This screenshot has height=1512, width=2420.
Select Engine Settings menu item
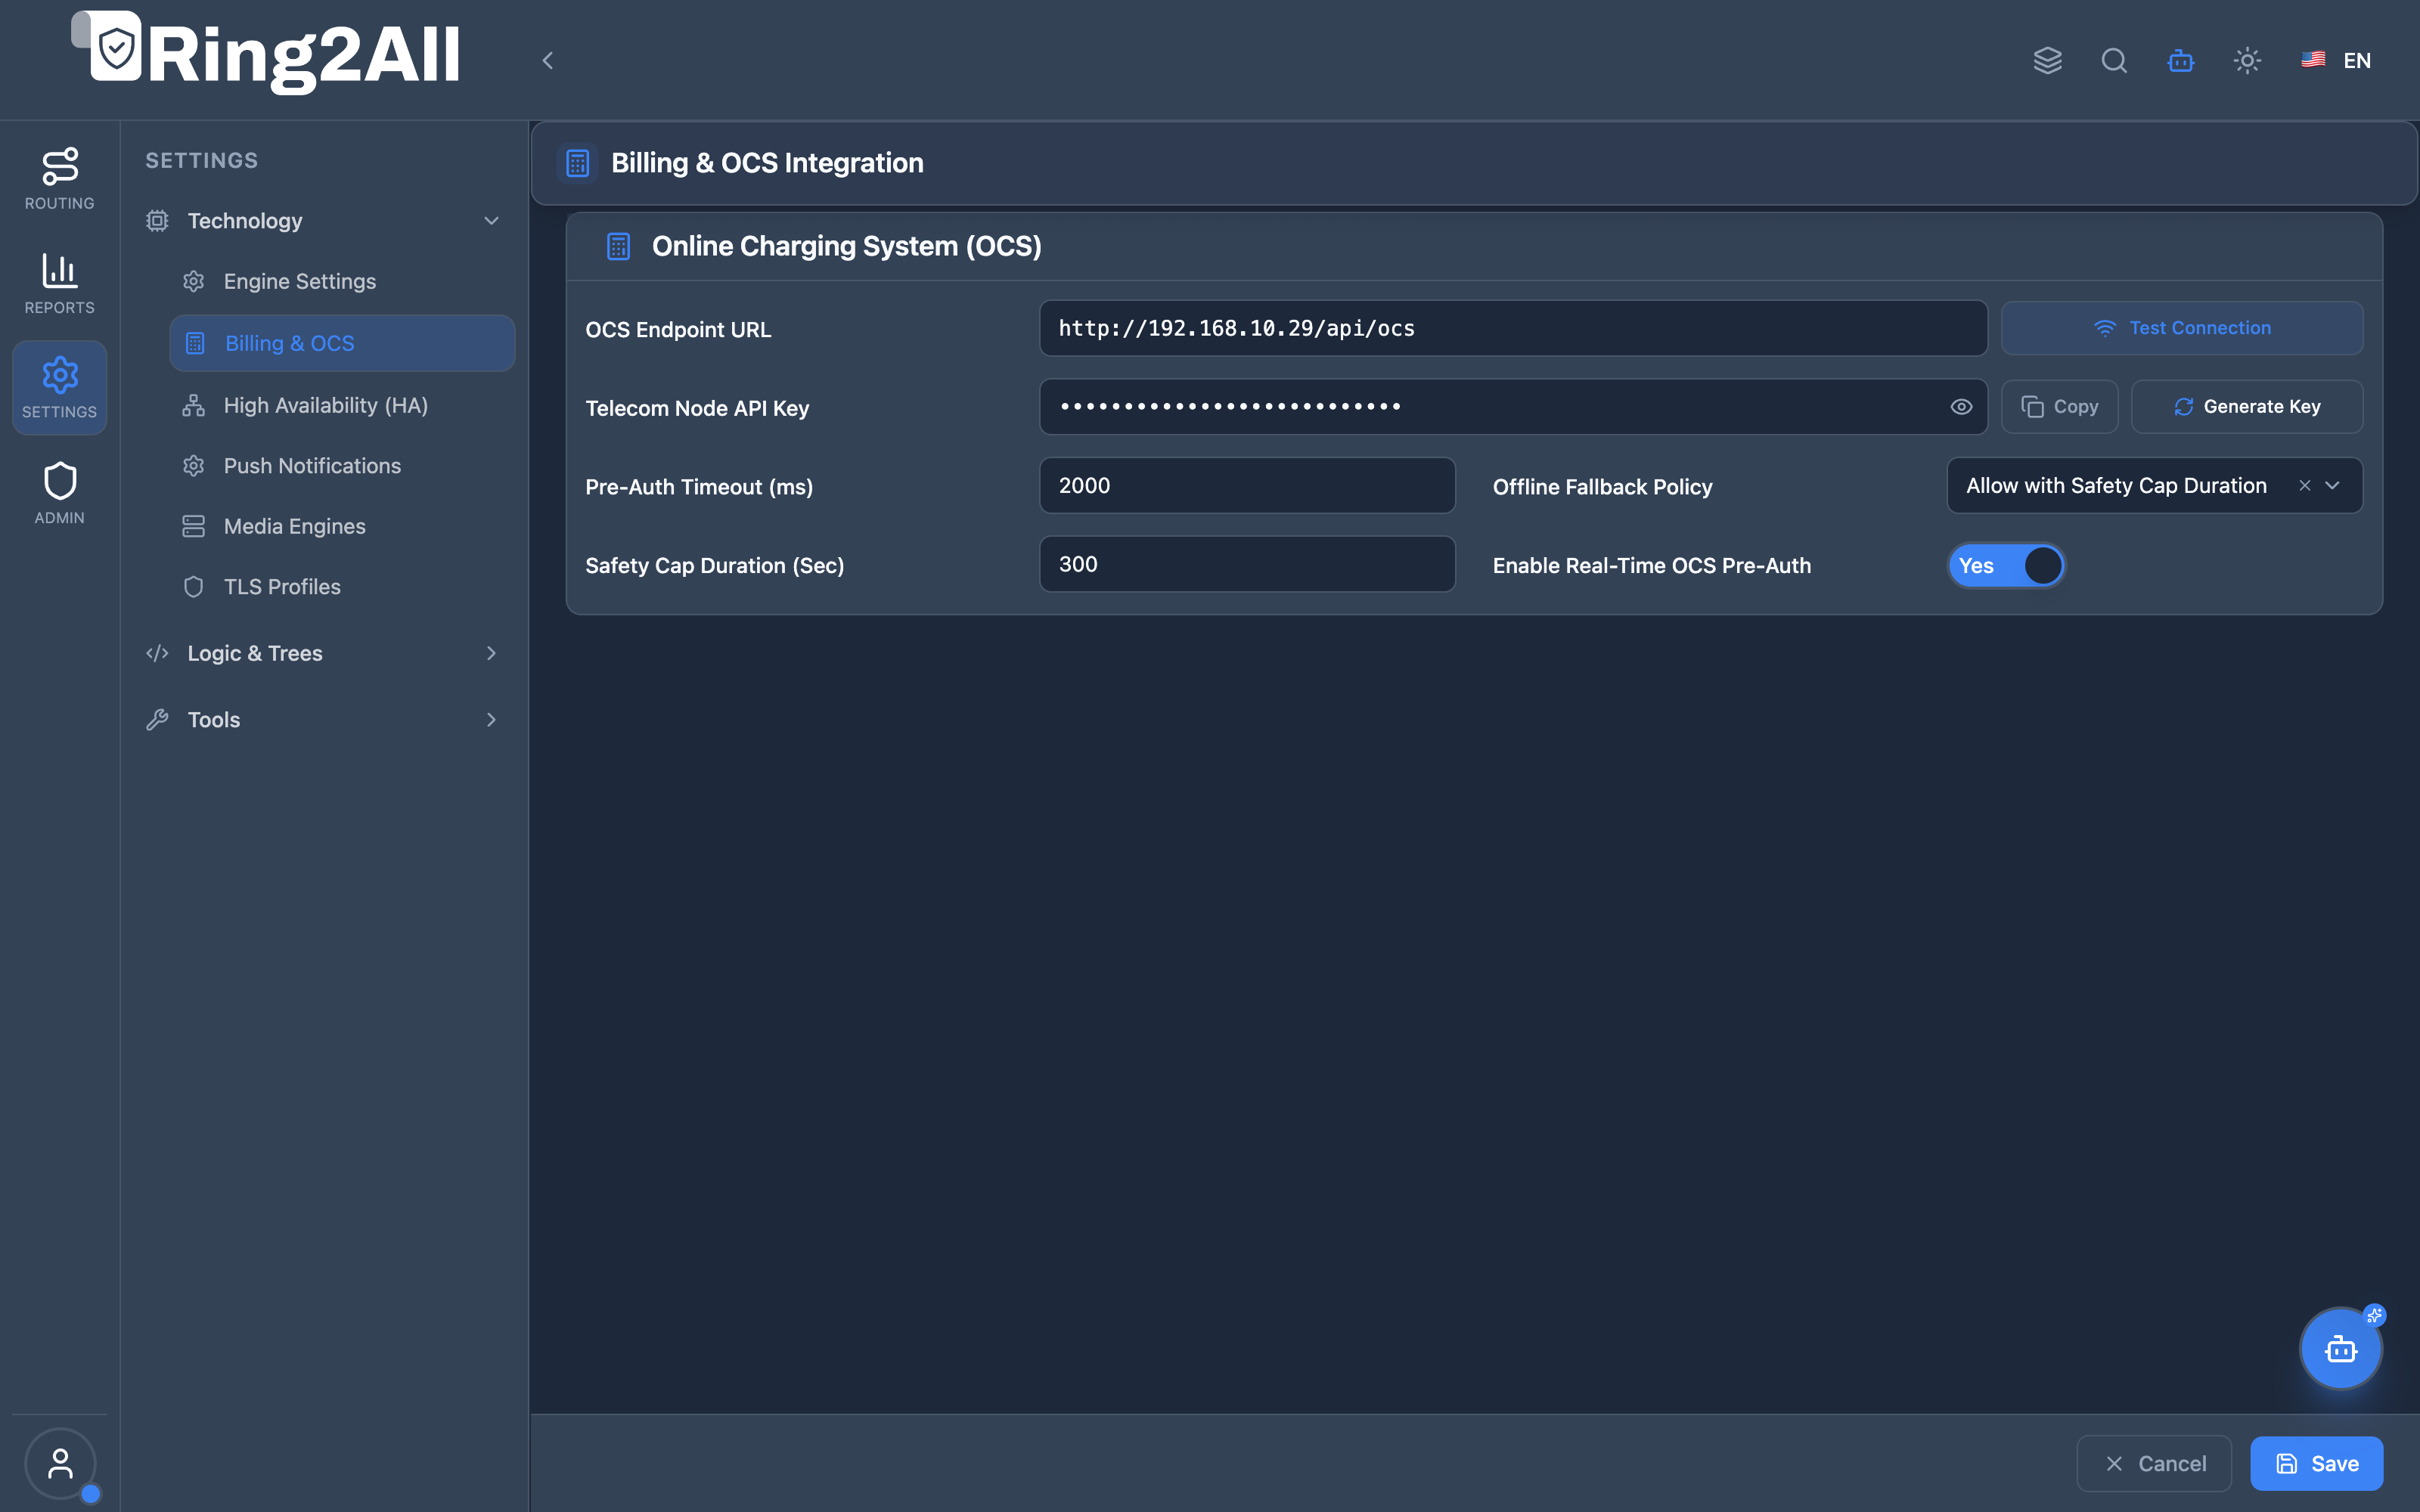click(x=342, y=281)
